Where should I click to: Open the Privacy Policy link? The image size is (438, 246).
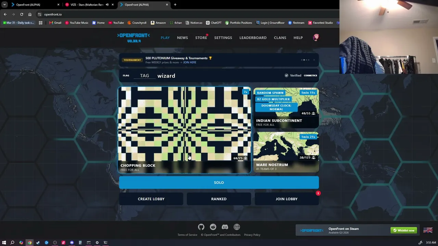point(252,235)
